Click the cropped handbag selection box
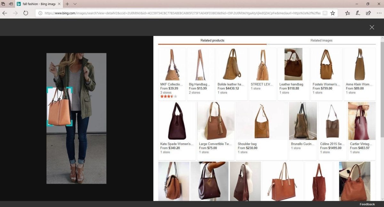Image resolution: width=384 pixels, height=207 pixels. 60,106
